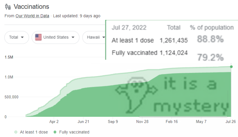Click the vaccine syringe icon beside Vaccinations

(8, 7)
